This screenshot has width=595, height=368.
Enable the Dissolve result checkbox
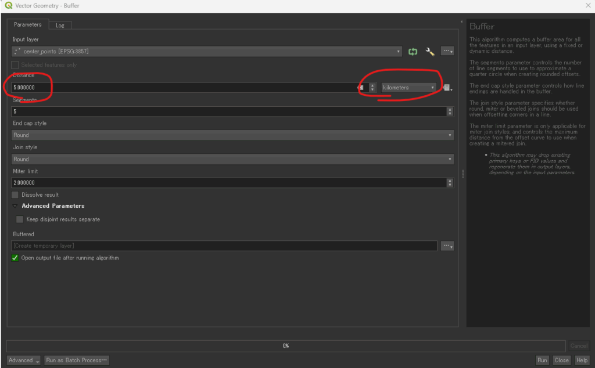tap(16, 195)
